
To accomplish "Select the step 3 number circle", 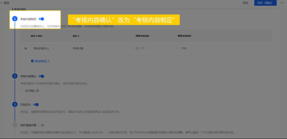I will (x=15, y=104).
